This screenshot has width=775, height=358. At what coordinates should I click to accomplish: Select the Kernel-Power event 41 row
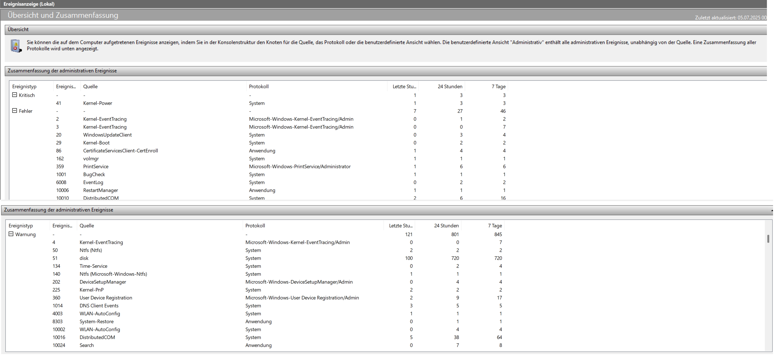pyautogui.click(x=97, y=103)
